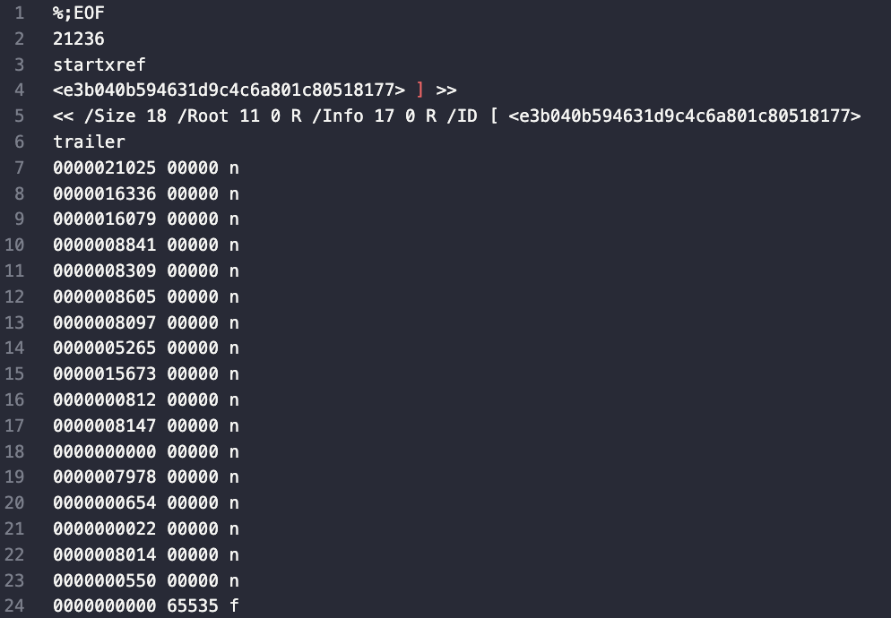This screenshot has width=891, height=618.
Task: Click line number 1 in the gutter
Action: (20, 13)
